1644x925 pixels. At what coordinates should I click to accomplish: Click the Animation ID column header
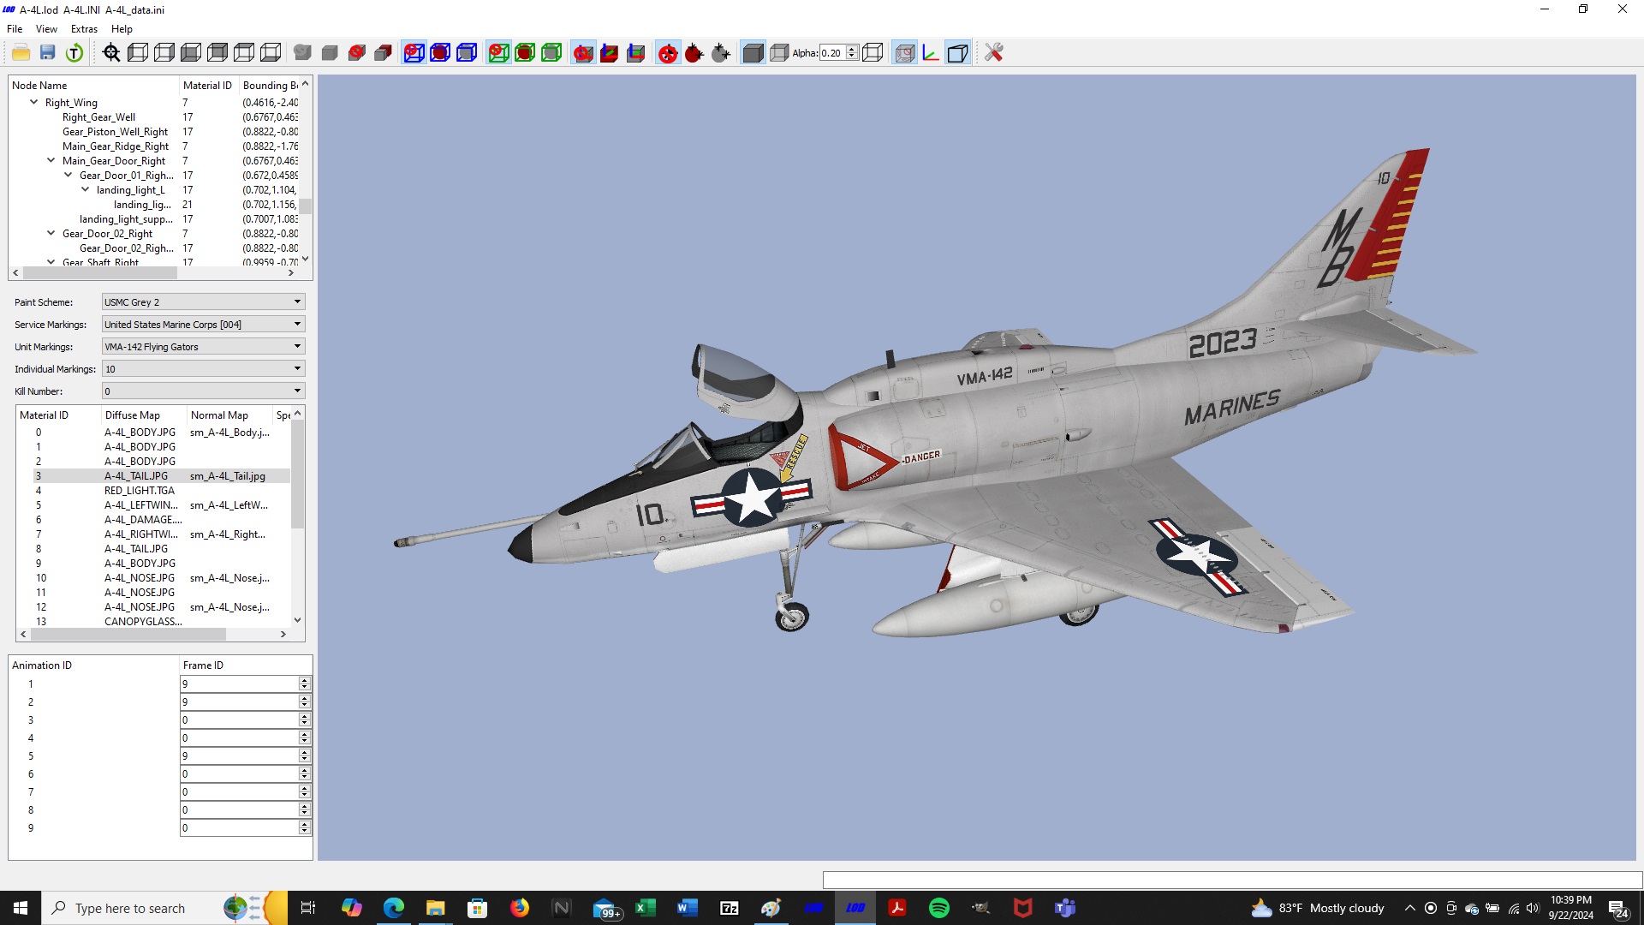[93, 665]
